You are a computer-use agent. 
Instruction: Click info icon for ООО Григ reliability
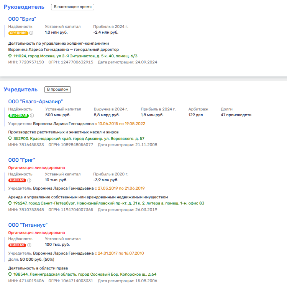(28, 180)
